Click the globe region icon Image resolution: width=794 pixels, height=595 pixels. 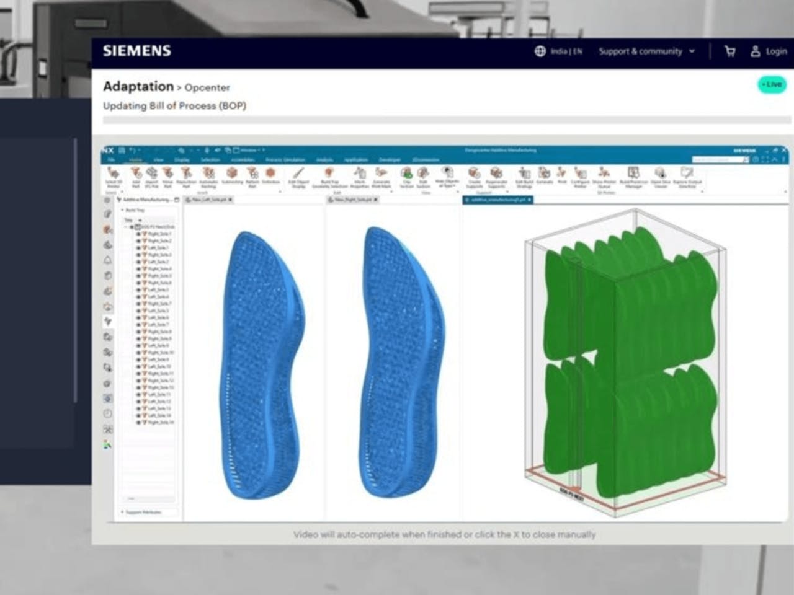(x=540, y=51)
